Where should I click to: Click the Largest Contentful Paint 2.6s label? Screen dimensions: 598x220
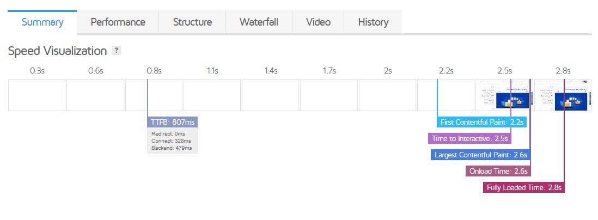click(480, 155)
